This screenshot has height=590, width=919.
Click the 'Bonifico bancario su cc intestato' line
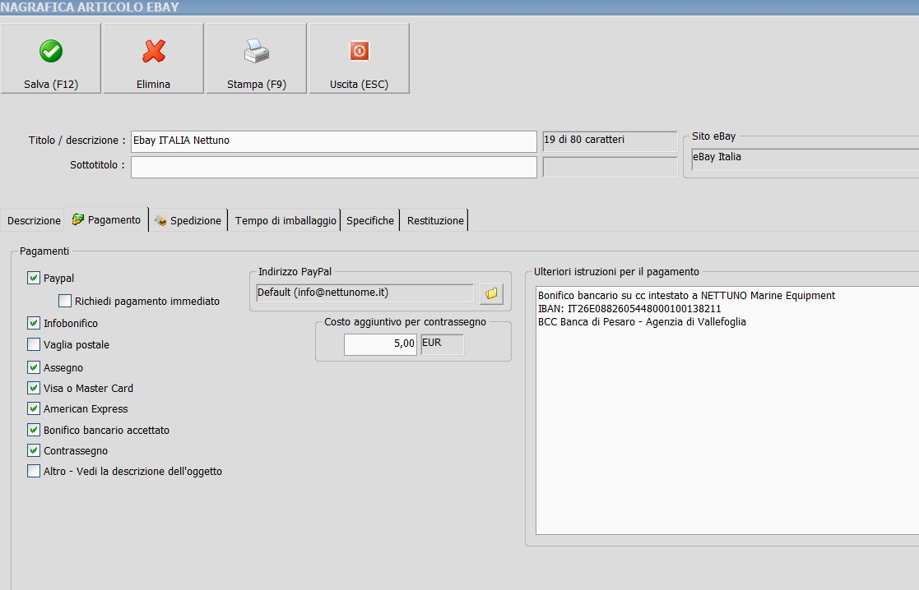(x=686, y=296)
